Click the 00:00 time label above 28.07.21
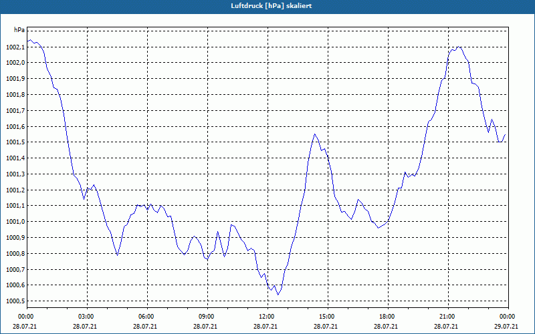 (x=25, y=317)
